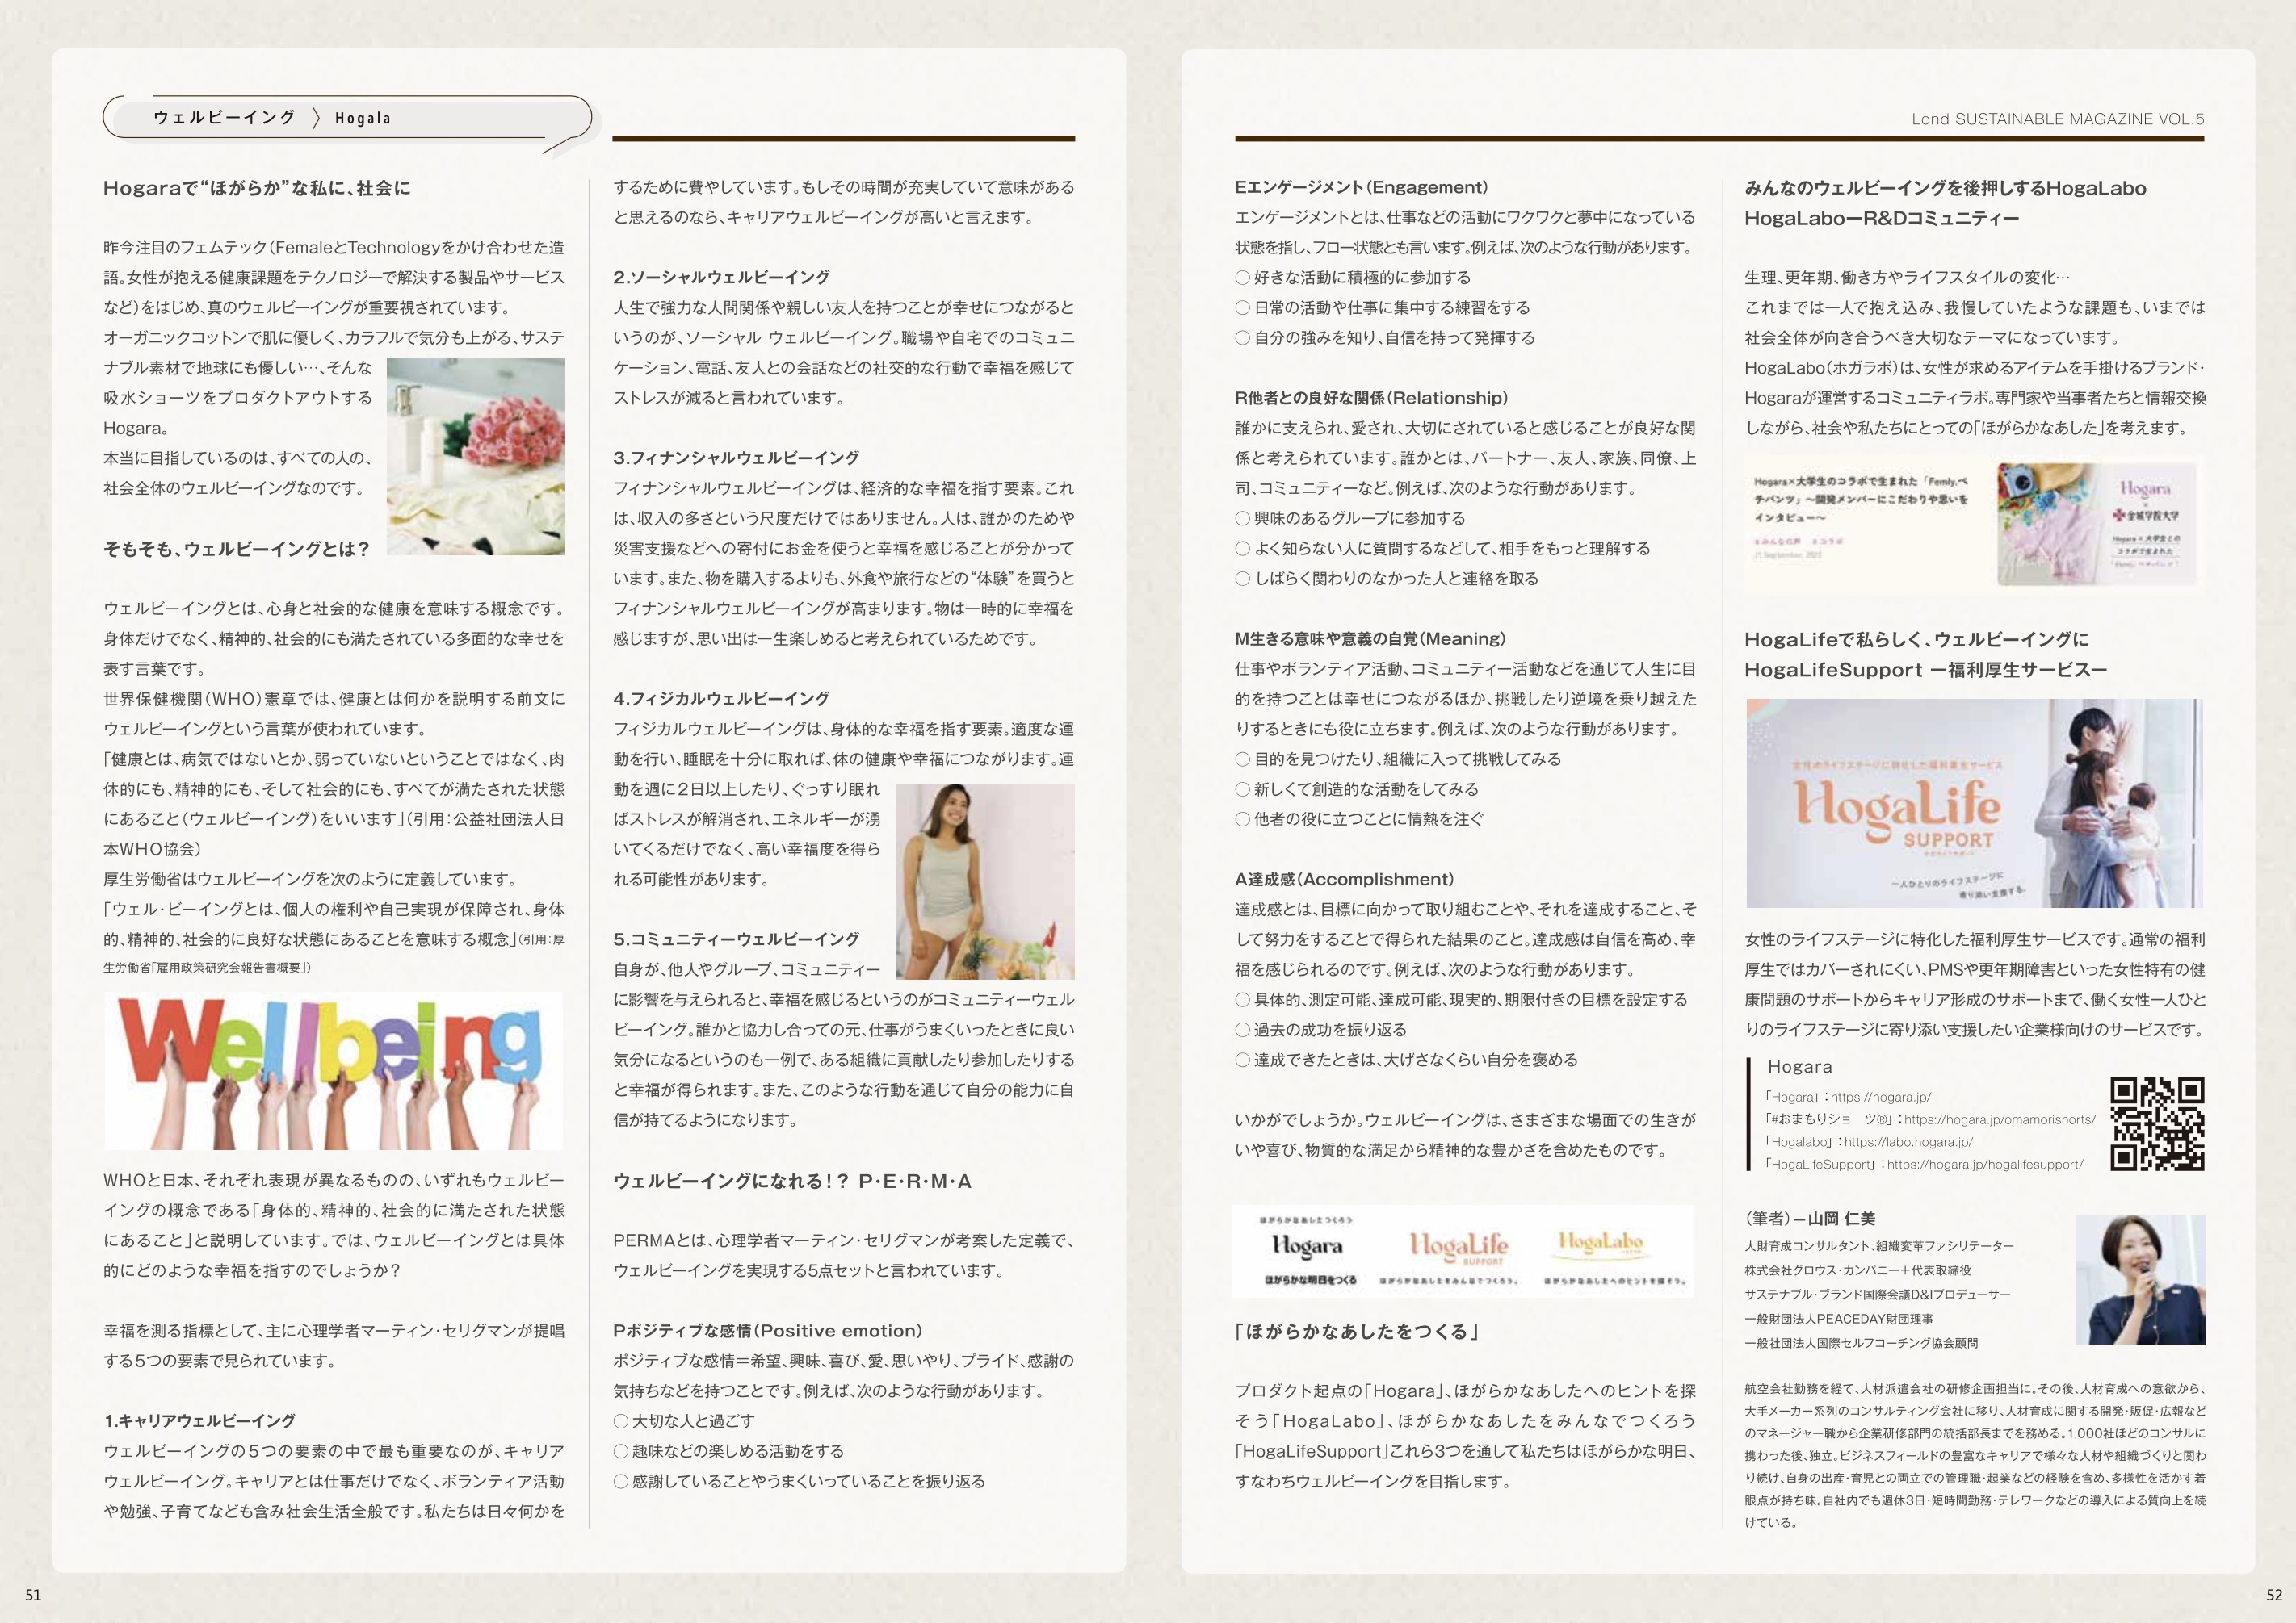Screen dimensions: 2296x1623
Task: Select the heading 1.キャリアウェルビーイング
Action: coord(199,1420)
